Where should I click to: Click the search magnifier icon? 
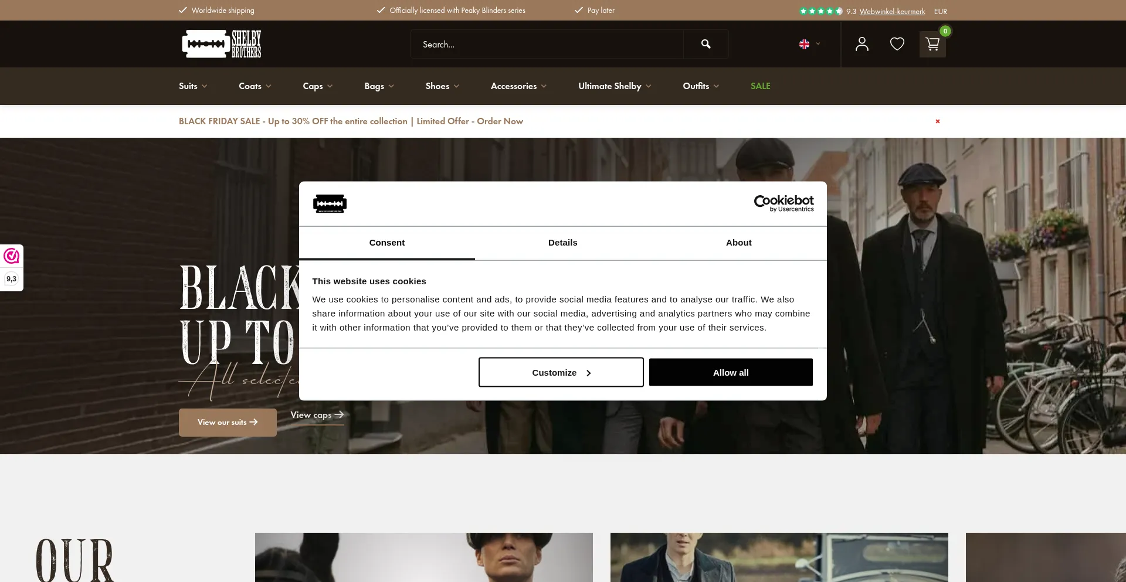click(706, 44)
